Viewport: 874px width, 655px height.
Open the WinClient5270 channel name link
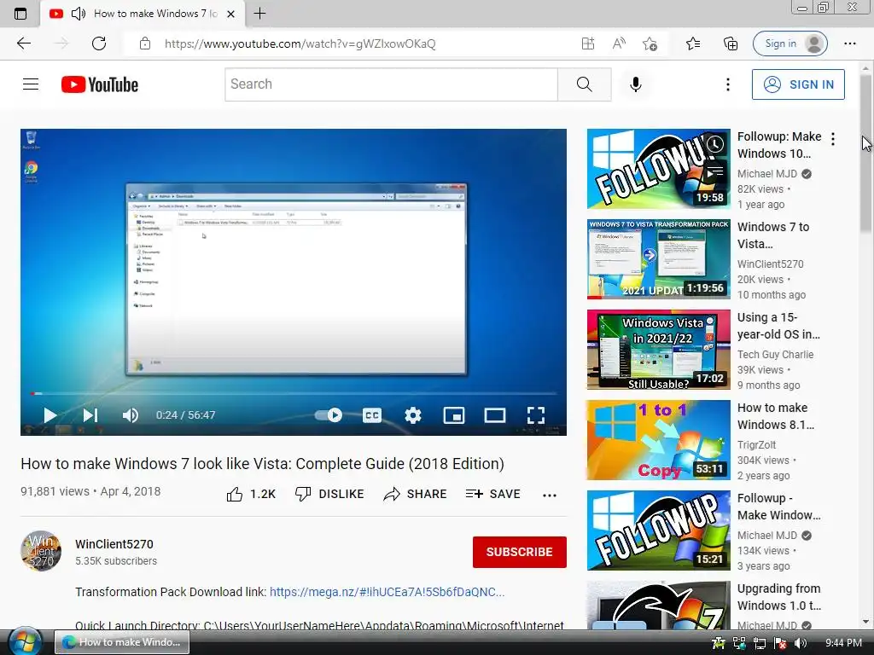114,544
